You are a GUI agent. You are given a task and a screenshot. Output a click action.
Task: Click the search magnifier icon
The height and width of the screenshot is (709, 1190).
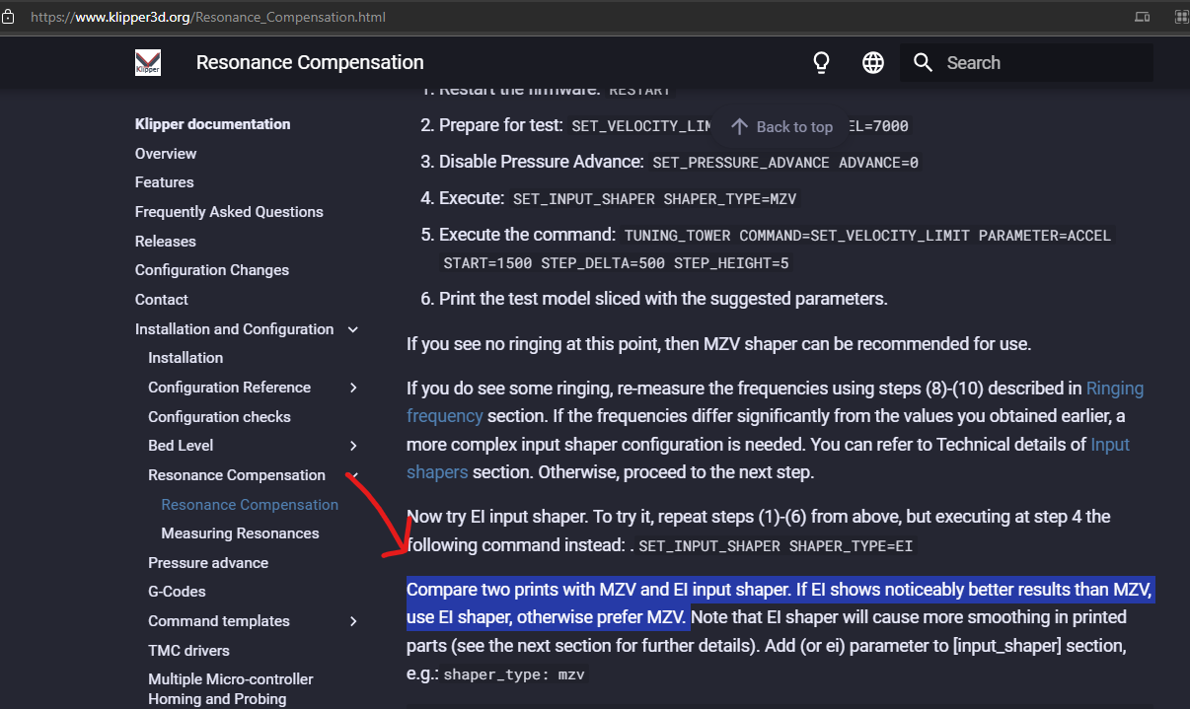[923, 63]
